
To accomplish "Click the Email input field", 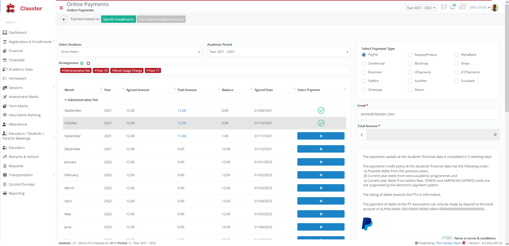I will click(428, 114).
